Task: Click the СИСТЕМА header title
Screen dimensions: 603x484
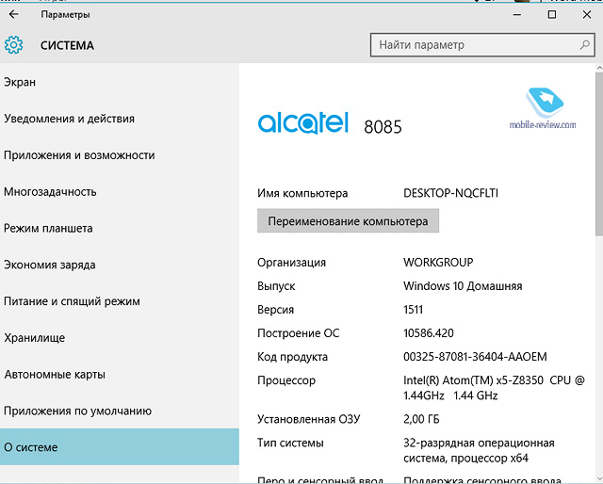Action: [x=67, y=45]
